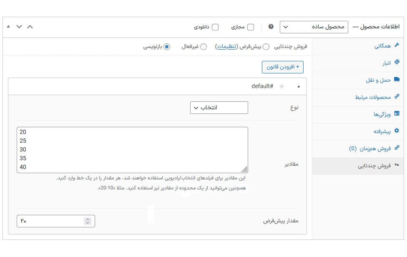
Task: Open the همگانی tab
Action: tap(358, 46)
